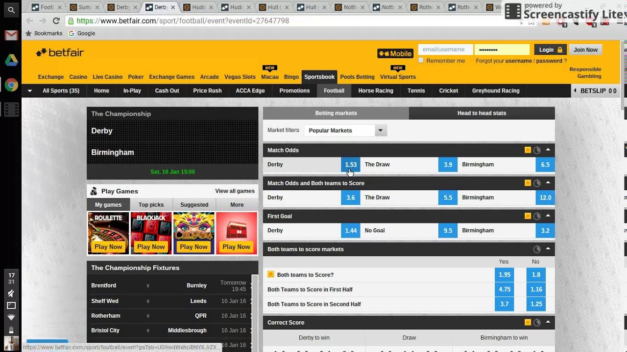Viewport: 627px width, 352px height.
Task: Click the green padlock in the address bar
Action: (71, 21)
